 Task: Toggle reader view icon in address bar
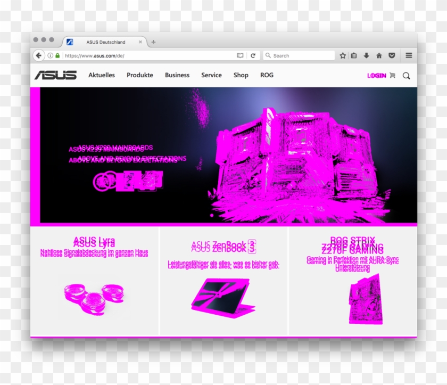[x=240, y=55]
